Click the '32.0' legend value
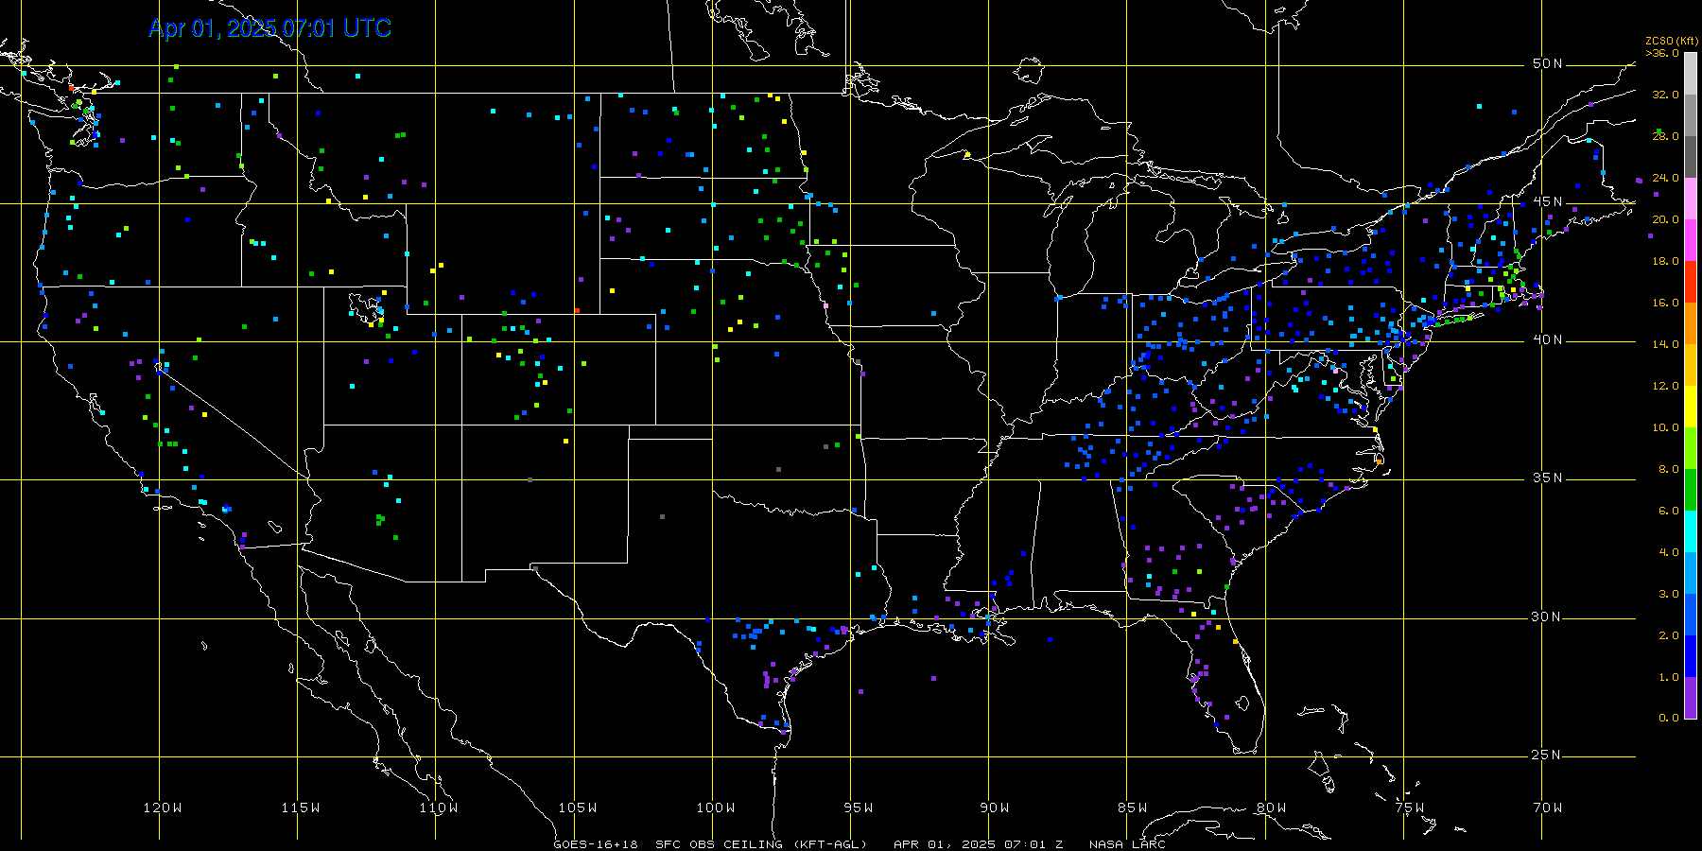This screenshot has height=851, width=1702. [1666, 95]
